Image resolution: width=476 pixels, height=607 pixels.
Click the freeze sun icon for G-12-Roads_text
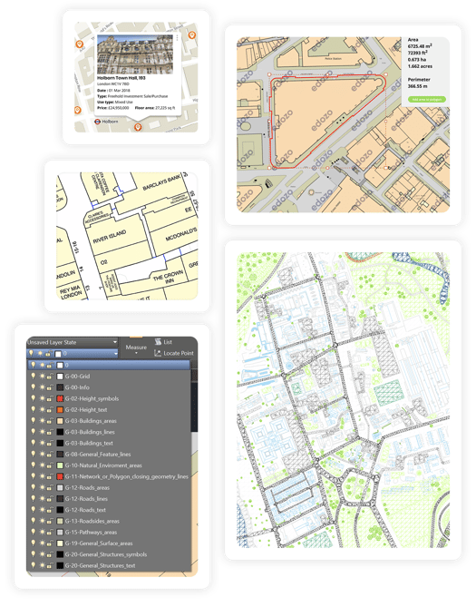click(42, 510)
